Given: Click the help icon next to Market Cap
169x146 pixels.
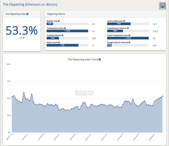Looking at the screenshot, I should click(59, 21).
